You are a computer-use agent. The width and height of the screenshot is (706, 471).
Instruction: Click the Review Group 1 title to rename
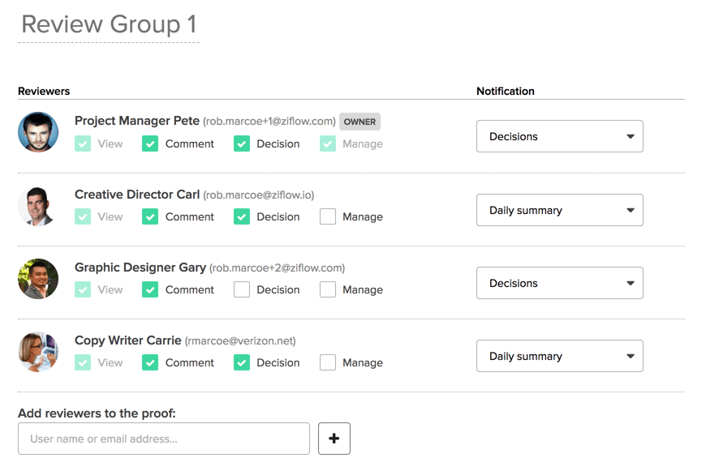tap(108, 24)
